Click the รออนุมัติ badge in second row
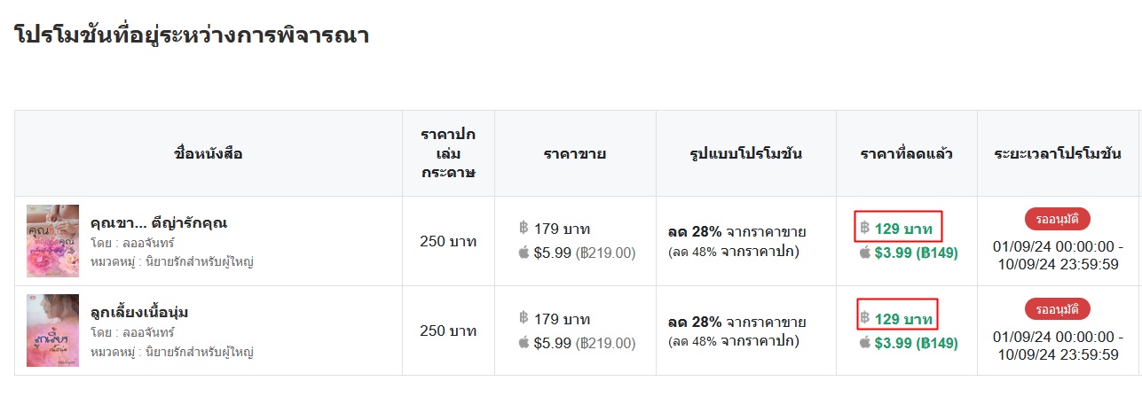The height and width of the screenshot is (420, 1142). tap(1058, 308)
